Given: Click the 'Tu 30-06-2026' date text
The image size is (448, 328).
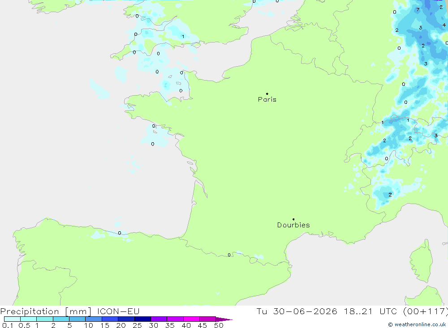Looking at the screenshot, I should [x=297, y=311].
